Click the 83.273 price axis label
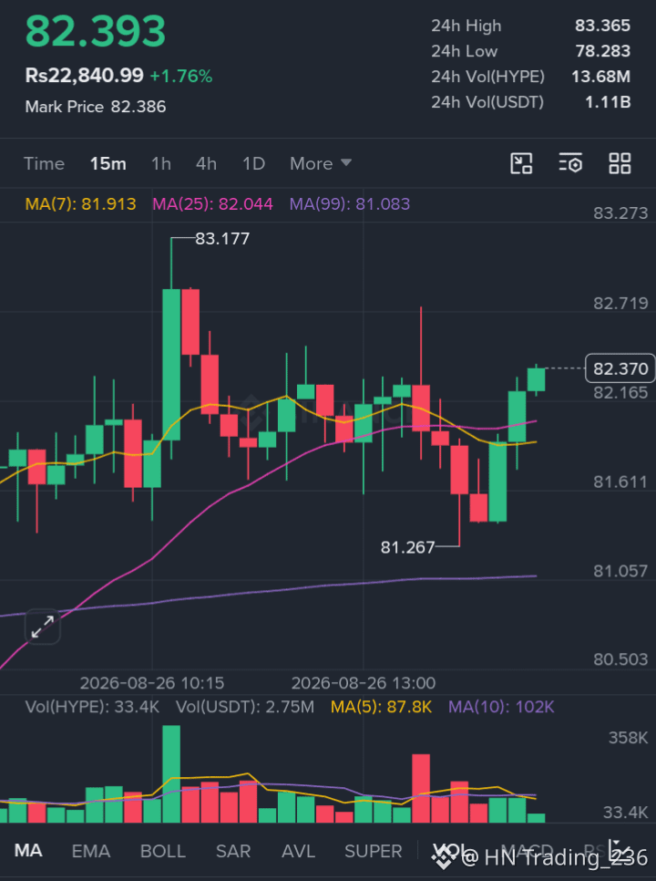Screen dimensions: 656x881 click(x=620, y=213)
